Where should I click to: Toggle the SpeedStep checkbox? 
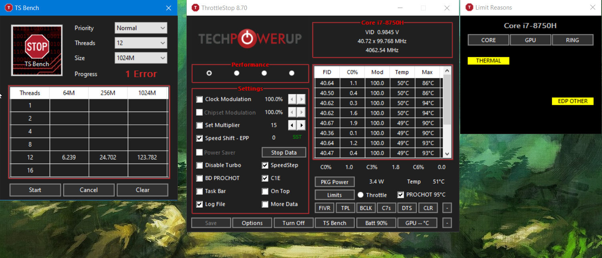tap(265, 165)
